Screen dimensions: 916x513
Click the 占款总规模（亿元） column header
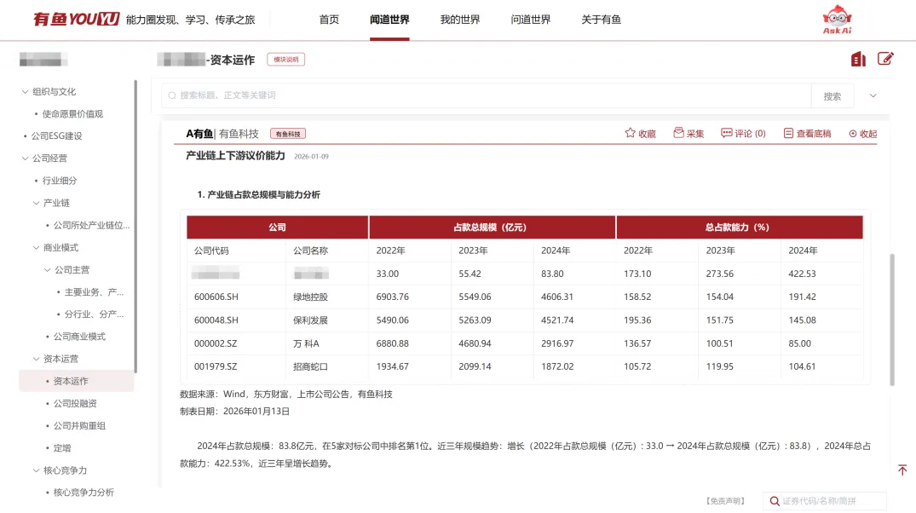click(492, 228)
